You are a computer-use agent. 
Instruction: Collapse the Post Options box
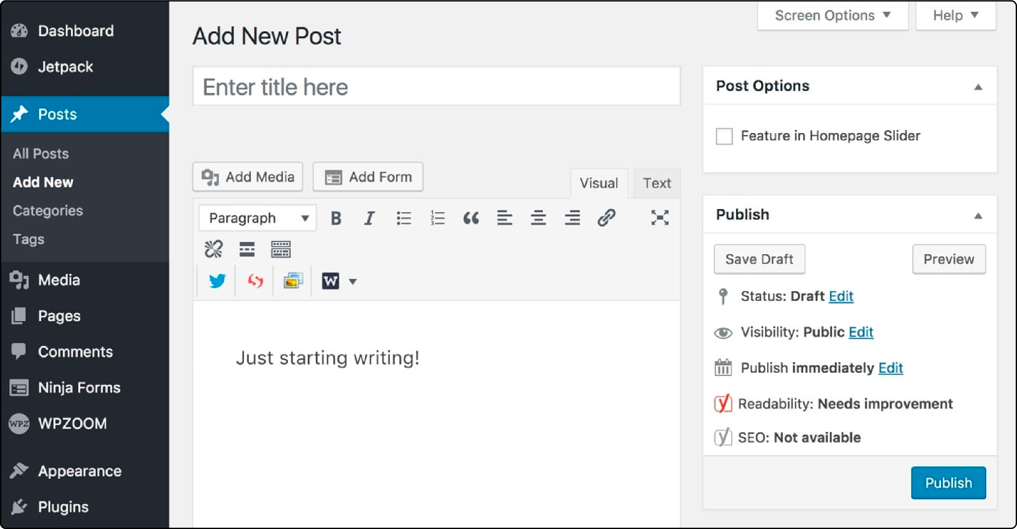[x=978, y=87]
